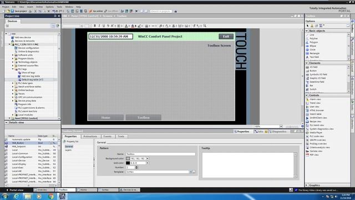This screenshot has width=355, height=200.
Task: Collapse the PLC tags tree node
Action: coord(13,69)
